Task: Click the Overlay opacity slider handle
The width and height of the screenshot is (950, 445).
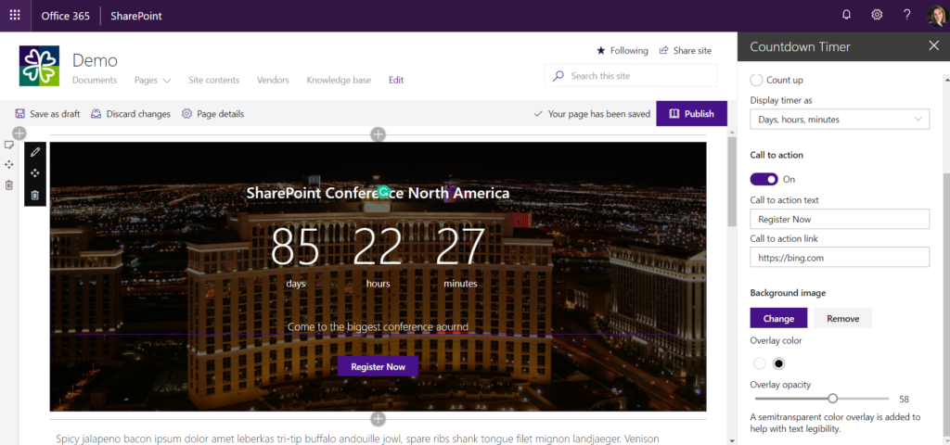Action: (833, 399)
